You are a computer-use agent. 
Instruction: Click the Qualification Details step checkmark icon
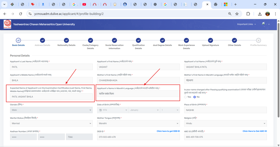(x=138, y=40)
